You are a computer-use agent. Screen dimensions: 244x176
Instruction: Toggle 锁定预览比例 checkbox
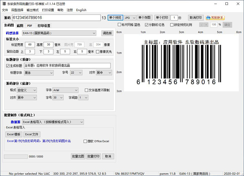172,25
